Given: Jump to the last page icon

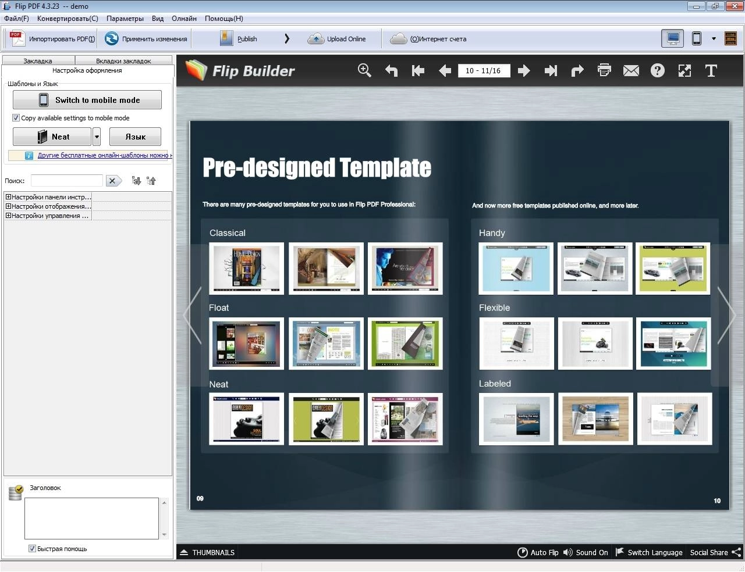Looking at the screenshot, I should 551,70.
